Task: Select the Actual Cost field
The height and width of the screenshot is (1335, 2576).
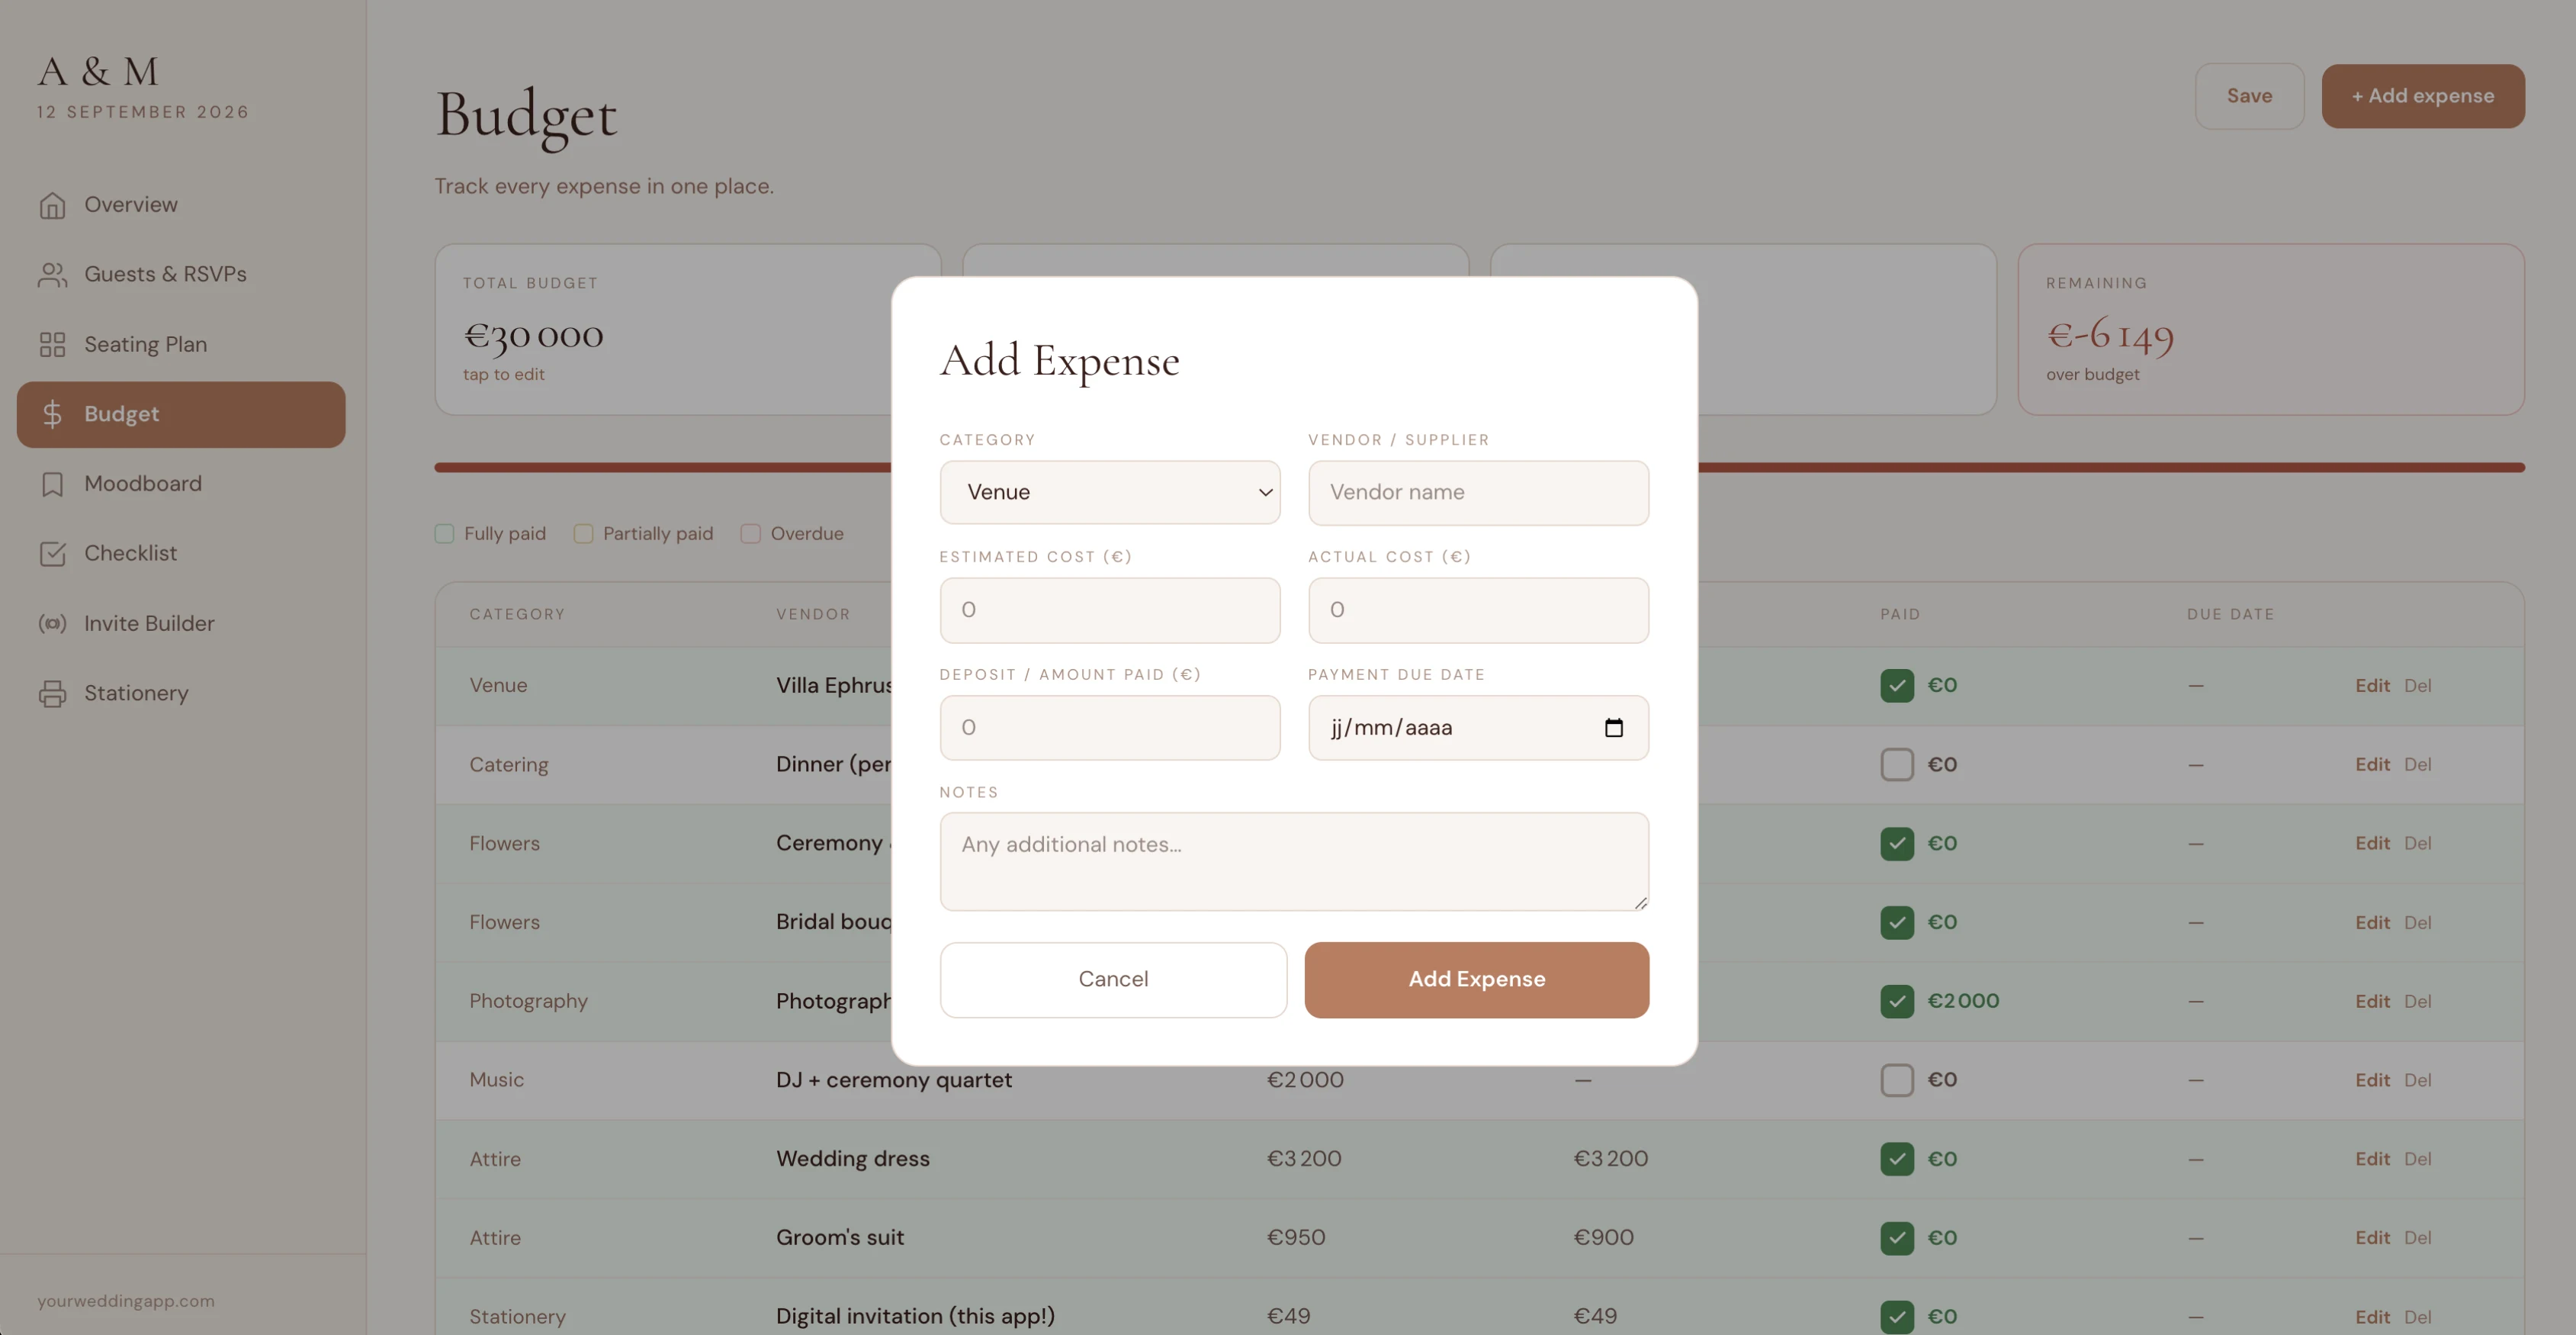Action: click(1478, 610)
